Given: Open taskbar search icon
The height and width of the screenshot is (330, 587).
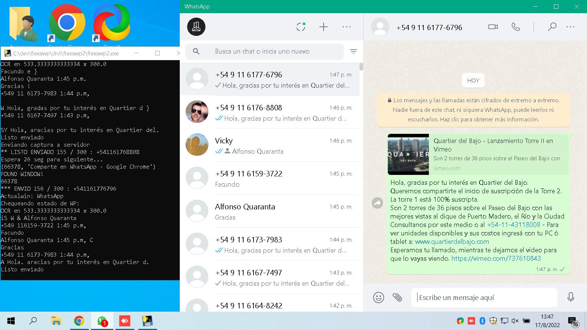Looking at the screenshot, I should (33, 321).
